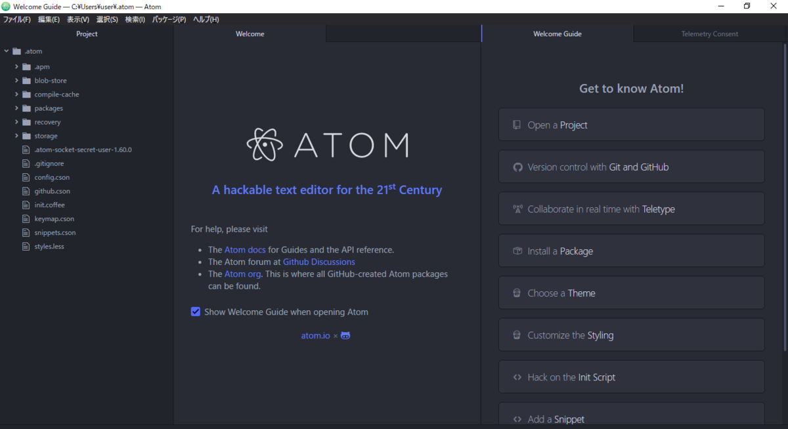Viewport: 788px width, 429px height.
Task: Click the paint can icon on Choose a Theme
Action: point(517,293)
